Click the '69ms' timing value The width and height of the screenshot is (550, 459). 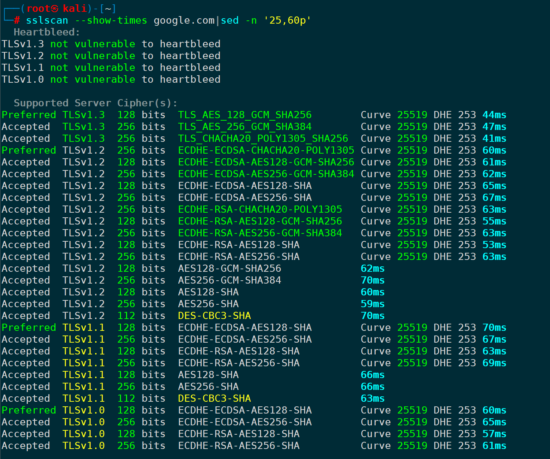(494, 363)
